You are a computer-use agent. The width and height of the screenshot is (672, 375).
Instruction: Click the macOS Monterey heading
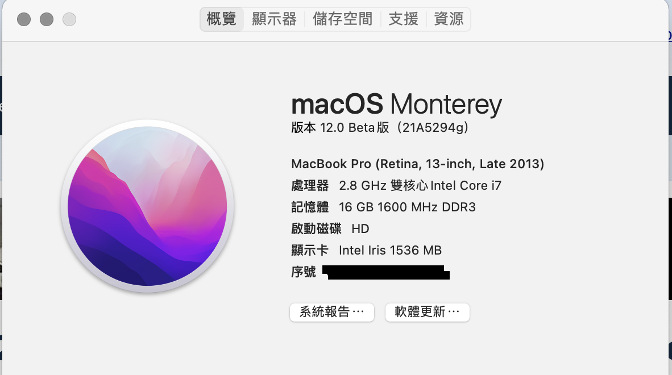pos(396,105)
